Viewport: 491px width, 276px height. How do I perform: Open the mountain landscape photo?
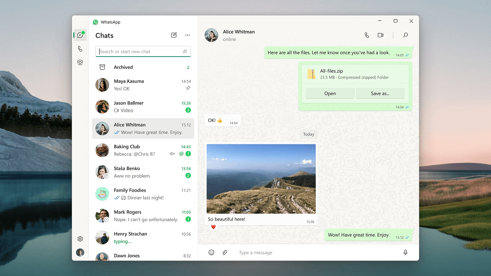coord(261,179)
